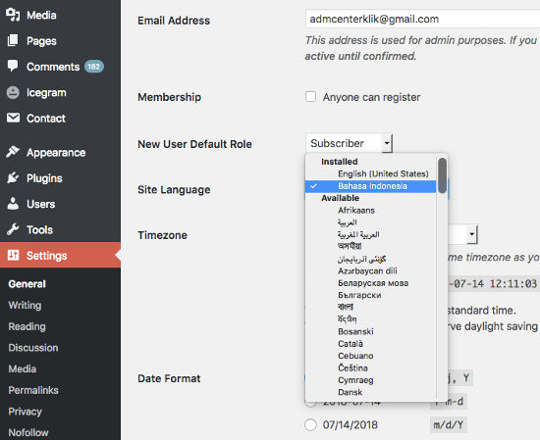The width and height of the screenshot is (540, 440).
Task: Click the Comments speech bubble icon
Action: [13, 66]
